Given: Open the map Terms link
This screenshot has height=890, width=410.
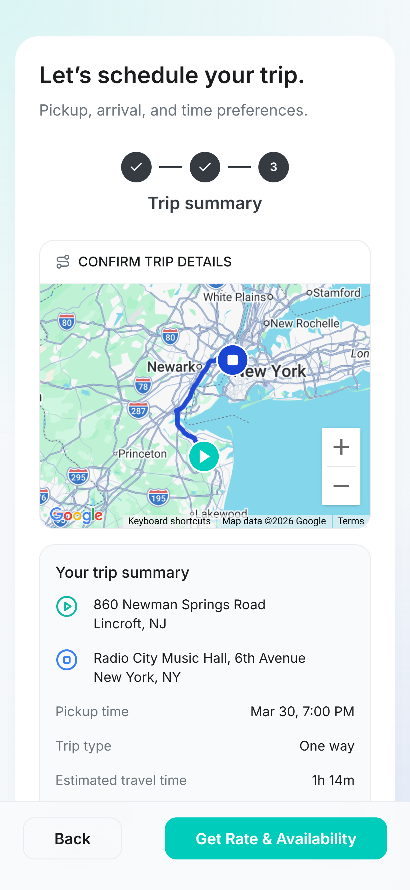Looking at the screenshot, I should coord(350,521).
